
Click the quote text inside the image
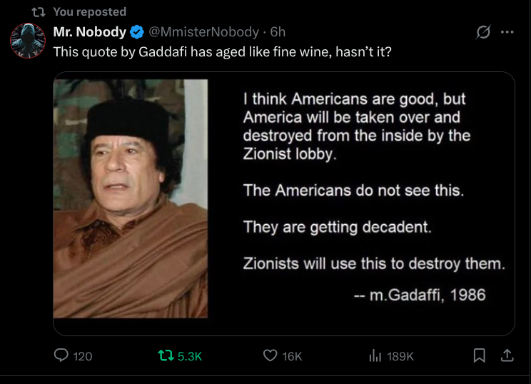[357, 126]
